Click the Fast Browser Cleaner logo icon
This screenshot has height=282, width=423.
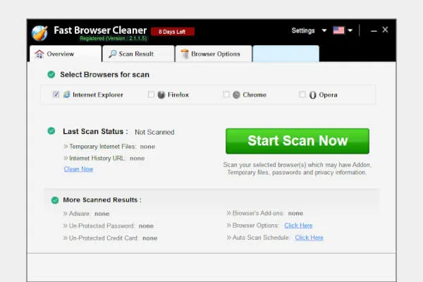click(39, 33)
